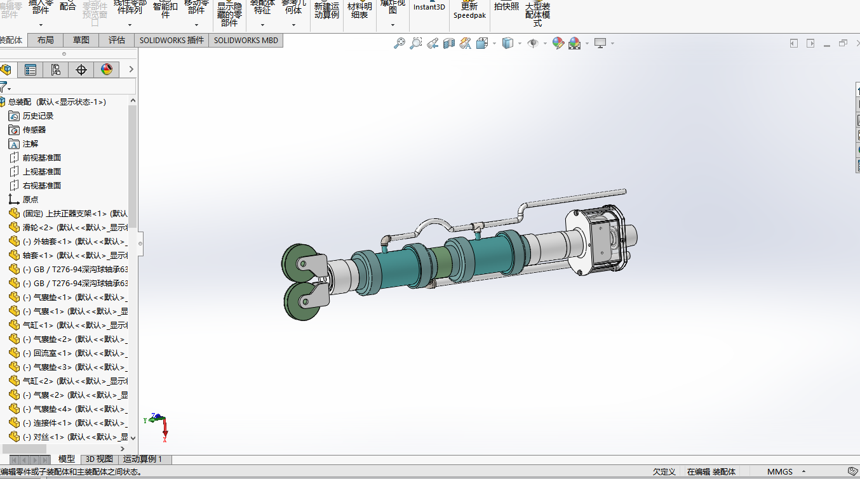Image resolution: width=860 pixels, height=479 pixels.
Task: Open the PropertyManager tab icon
Action: [30, 70]
